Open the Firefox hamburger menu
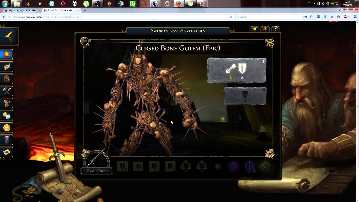 (355, 17)
